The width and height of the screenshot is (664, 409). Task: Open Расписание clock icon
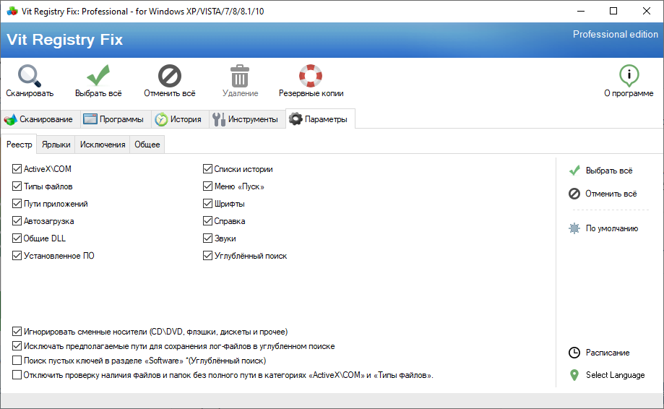coord(574,353)
